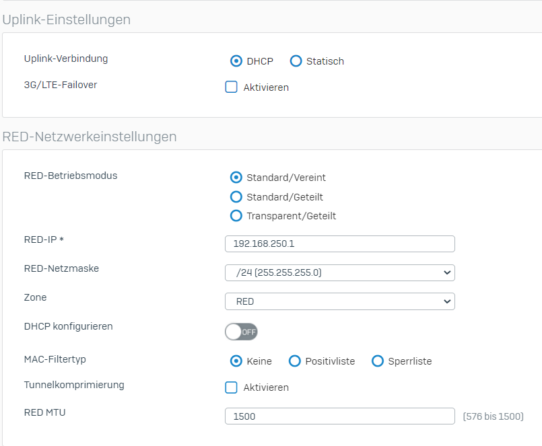This screenshot has width=542, height=446.
Task: Choose the Statisch uplink connection option
Action: (296, 61)
